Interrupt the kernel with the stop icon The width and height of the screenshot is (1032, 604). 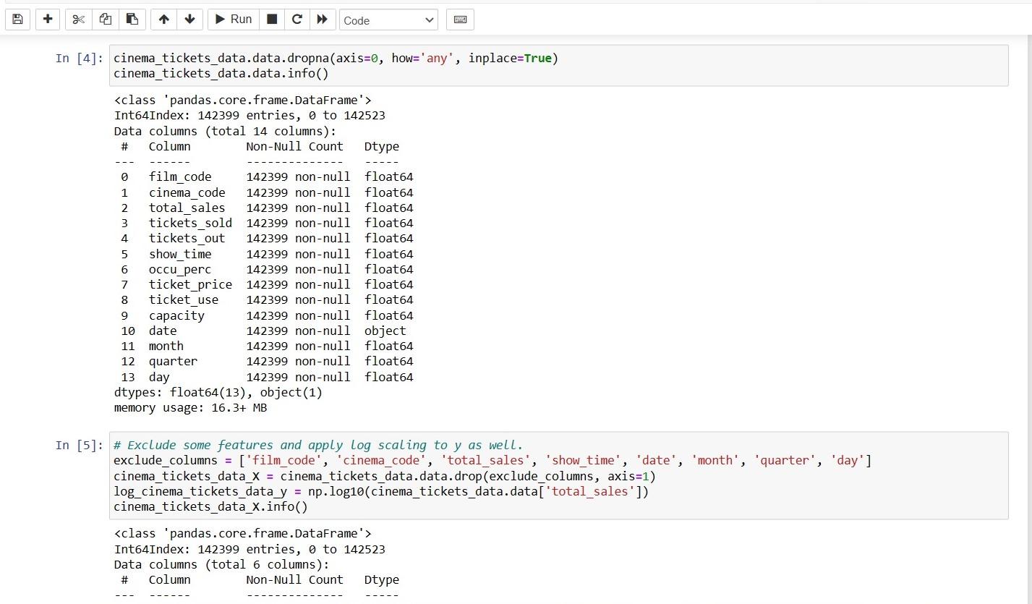[x=272, y=20]
